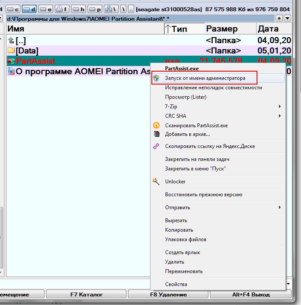Open command line history dropdown arrow
This screenshot has width=301, height=305.
point(288,284)
